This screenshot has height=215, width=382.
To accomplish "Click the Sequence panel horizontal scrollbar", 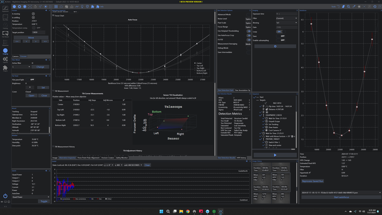I will pos(274,149).
